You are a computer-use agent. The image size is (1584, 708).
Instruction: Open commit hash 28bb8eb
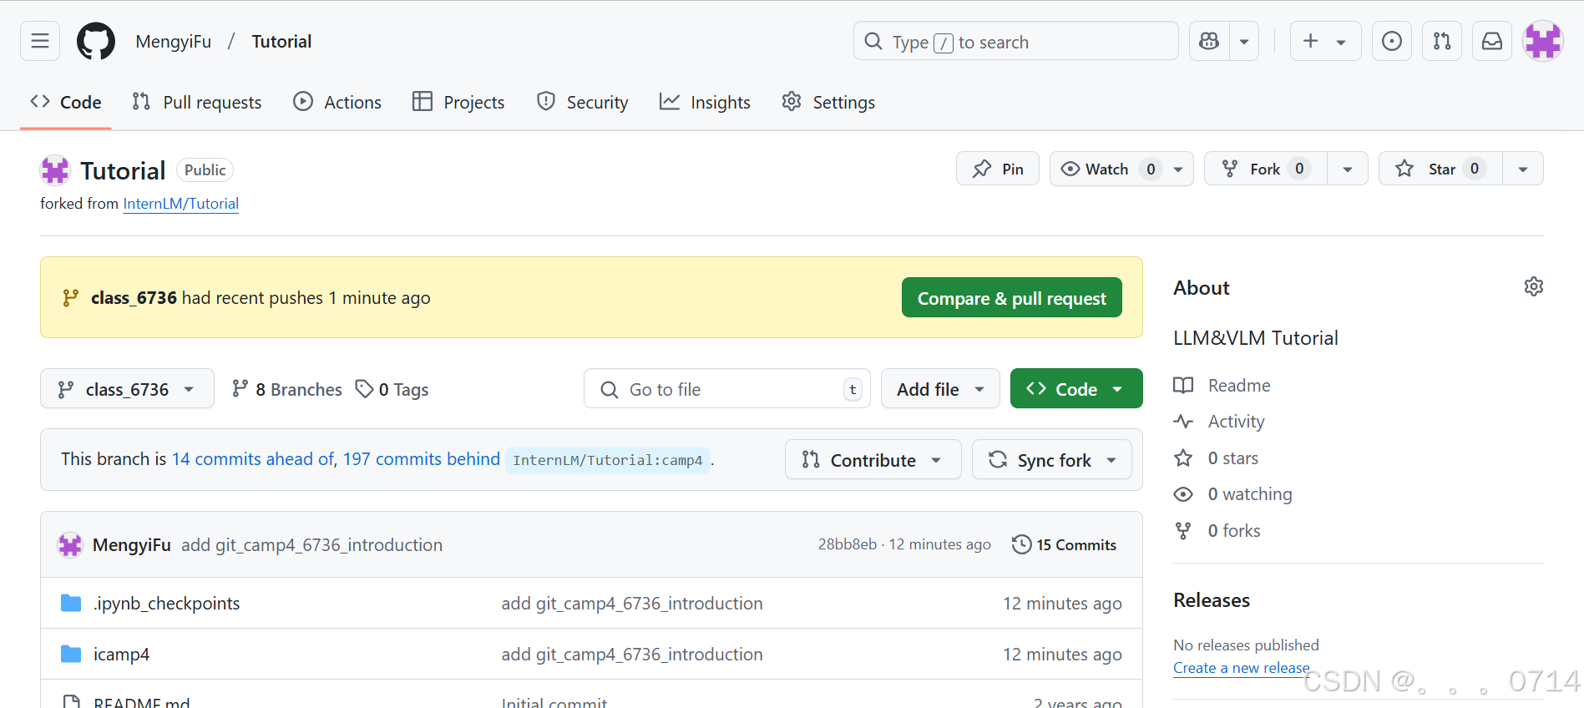(x=848, y=544)
